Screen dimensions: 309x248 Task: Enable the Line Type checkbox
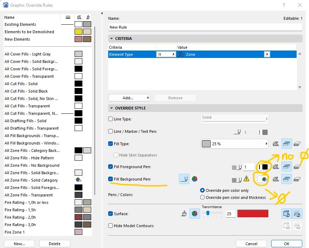click(110, 119)
